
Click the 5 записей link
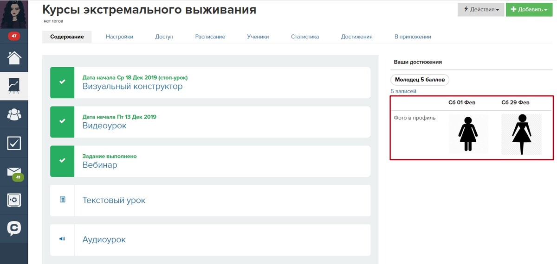pos(403,91)
